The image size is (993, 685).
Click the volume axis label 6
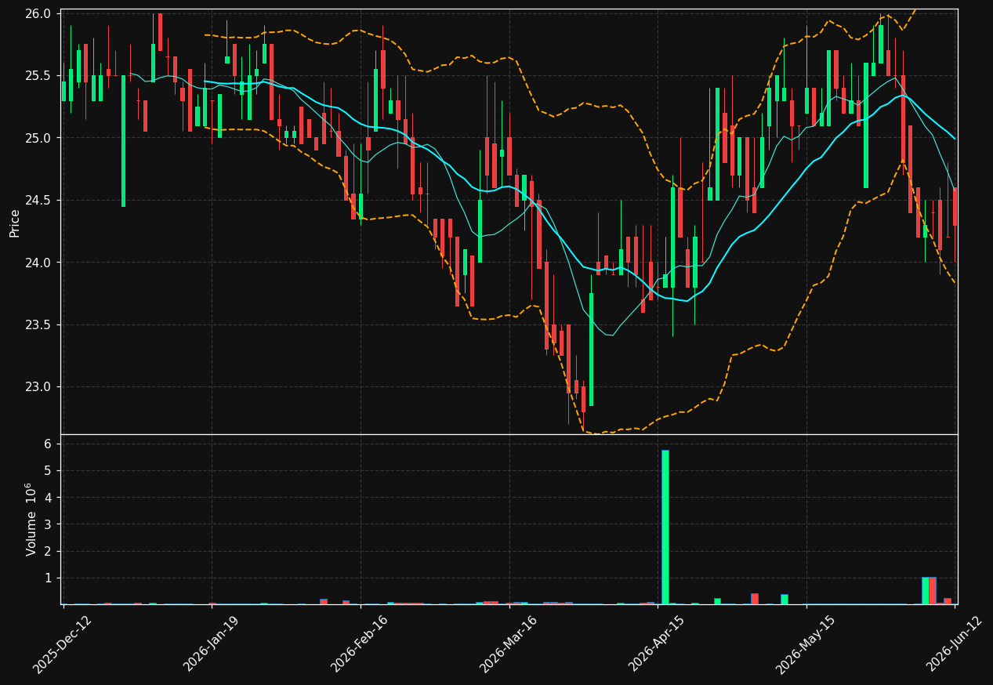[x=48, y=444]
